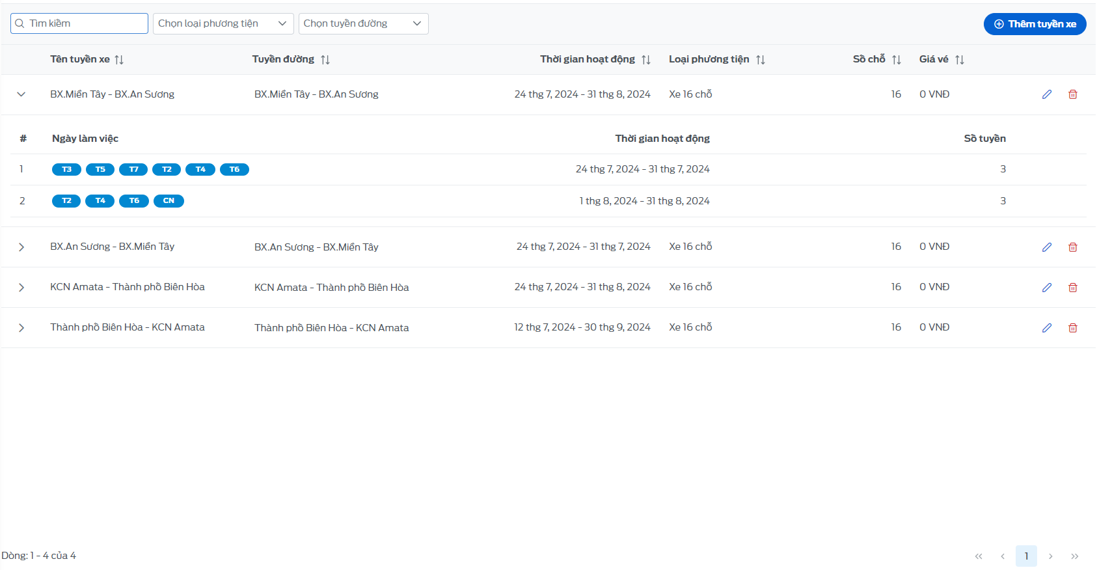Click date range 12 thg 7, 2024 - 30 thg 9, 2024

[x=582, y=327]
